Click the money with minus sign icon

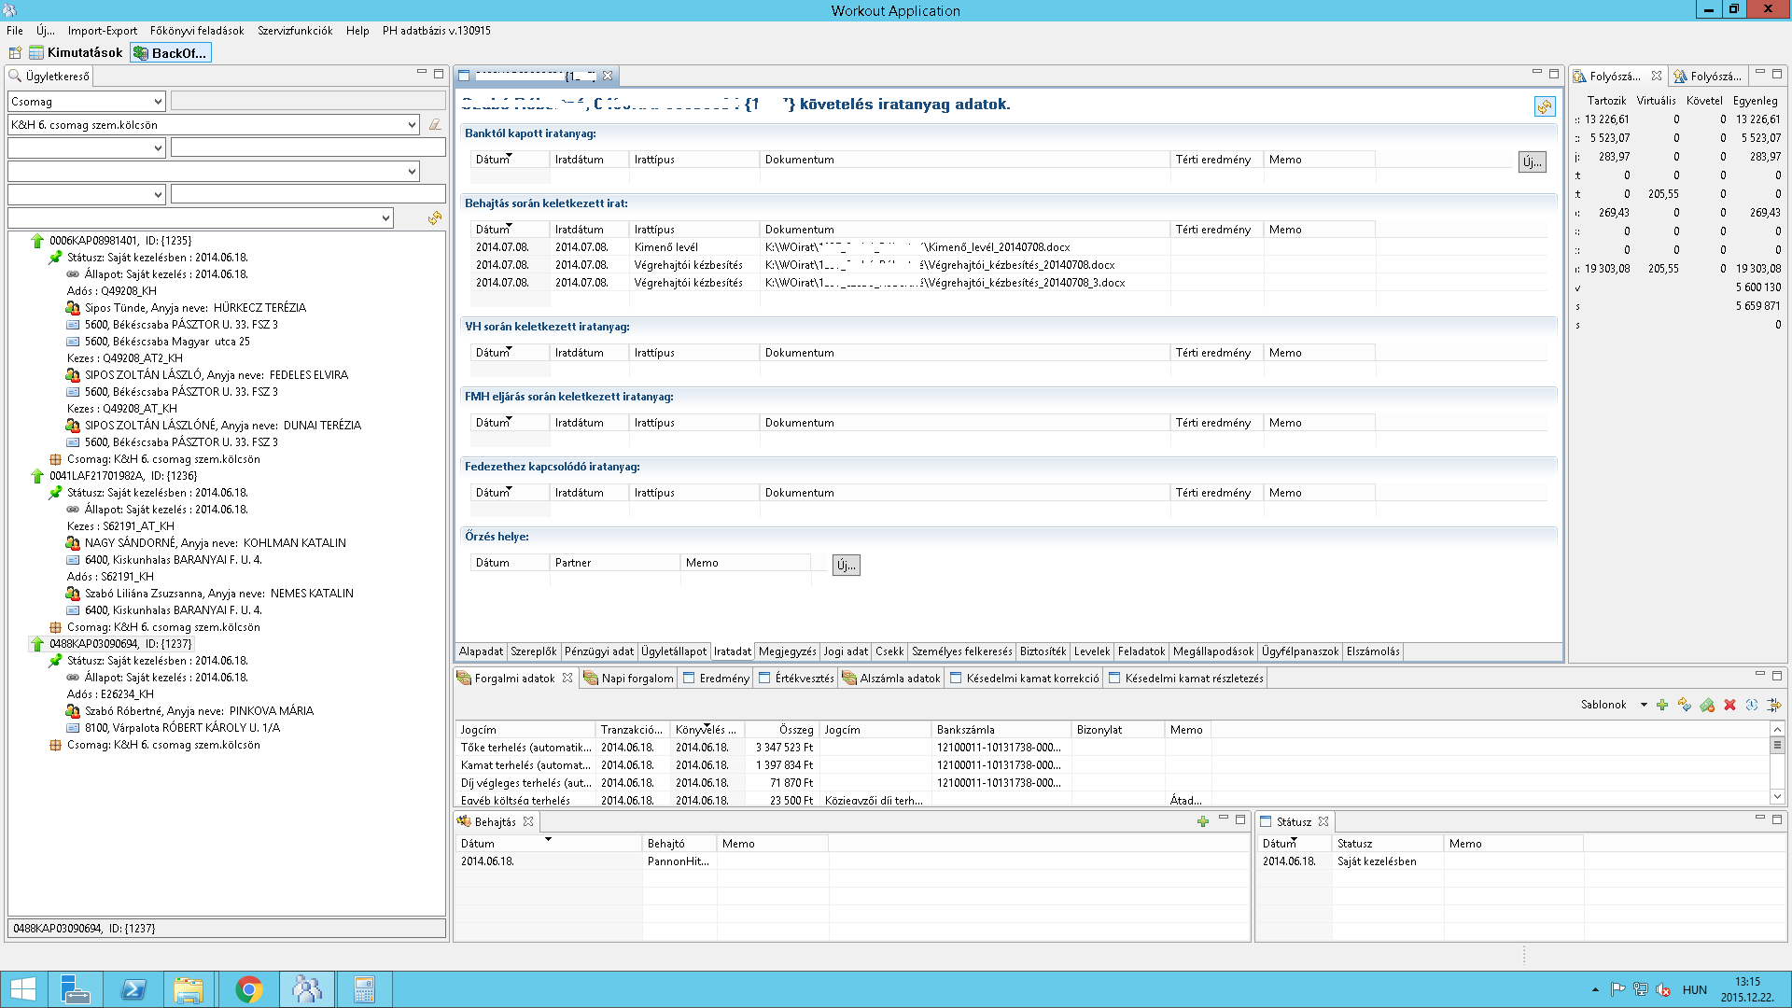click(x=1707, y=706)
